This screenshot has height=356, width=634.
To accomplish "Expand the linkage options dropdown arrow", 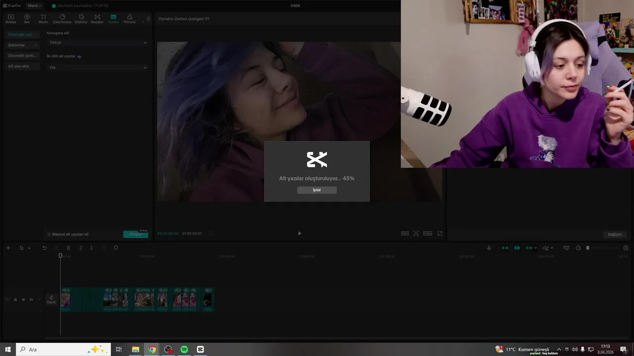I will (535, 248).
